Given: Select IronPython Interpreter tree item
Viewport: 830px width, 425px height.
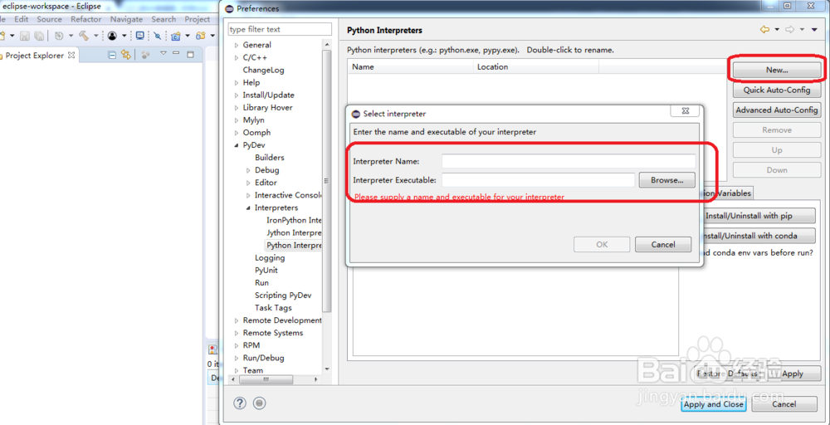Looking at the screenshot, I should (x=294, y=220).
